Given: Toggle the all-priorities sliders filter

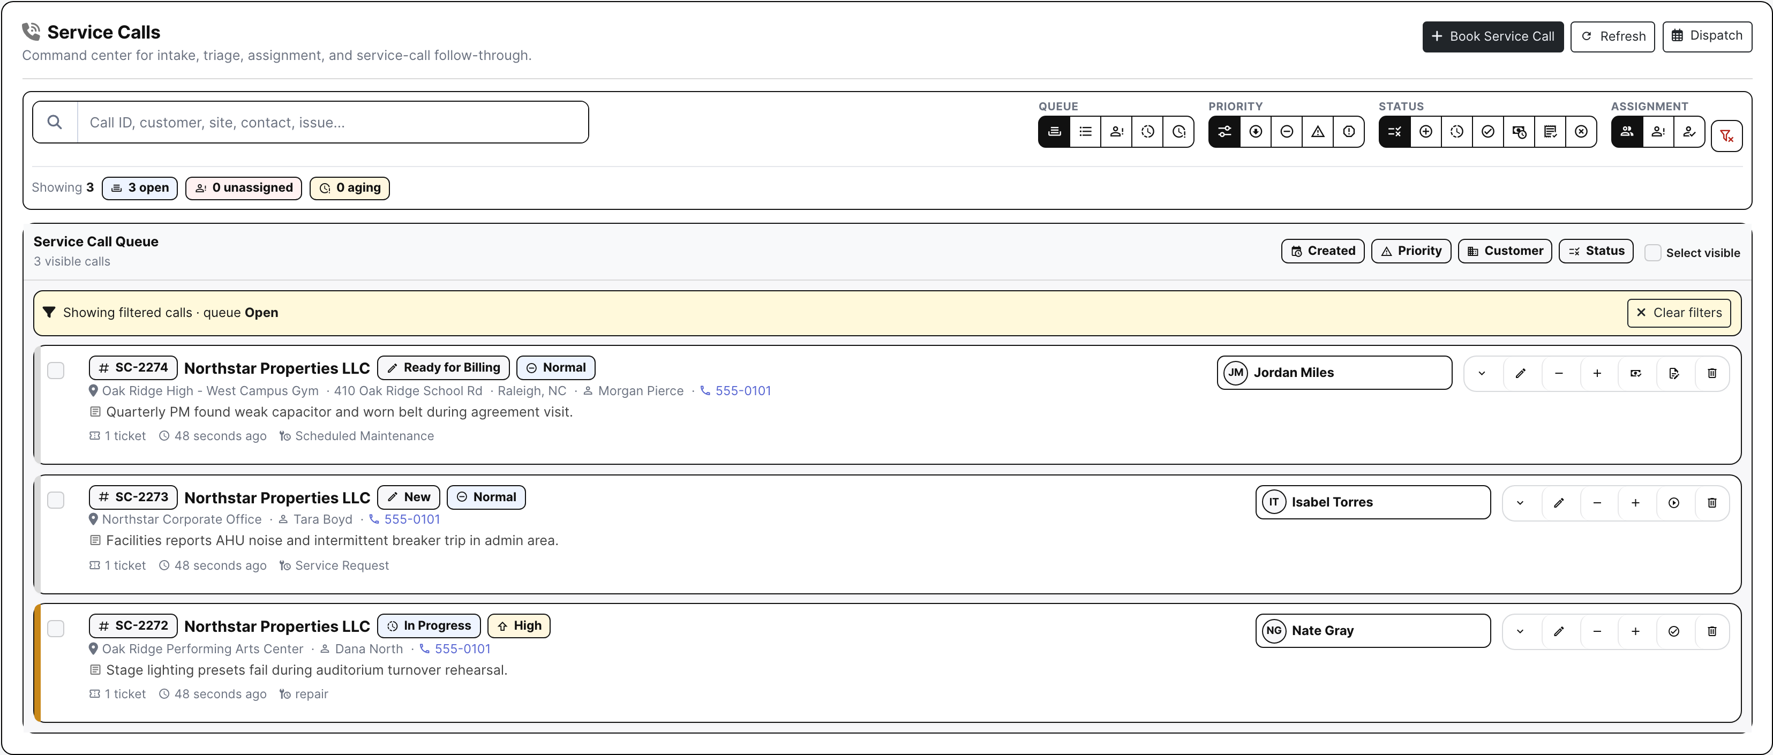Looking at the screenshot, I should 1224,131.
